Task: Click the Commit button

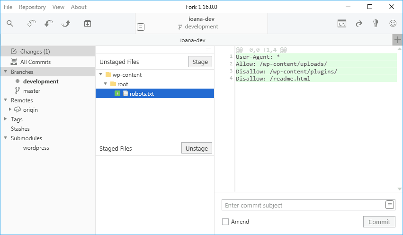Action: [x=379, y=222]
